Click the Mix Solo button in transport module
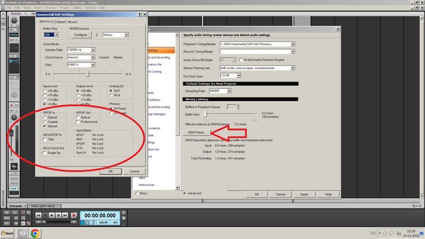This screenshot has height=239, width=425. point(15,212)
